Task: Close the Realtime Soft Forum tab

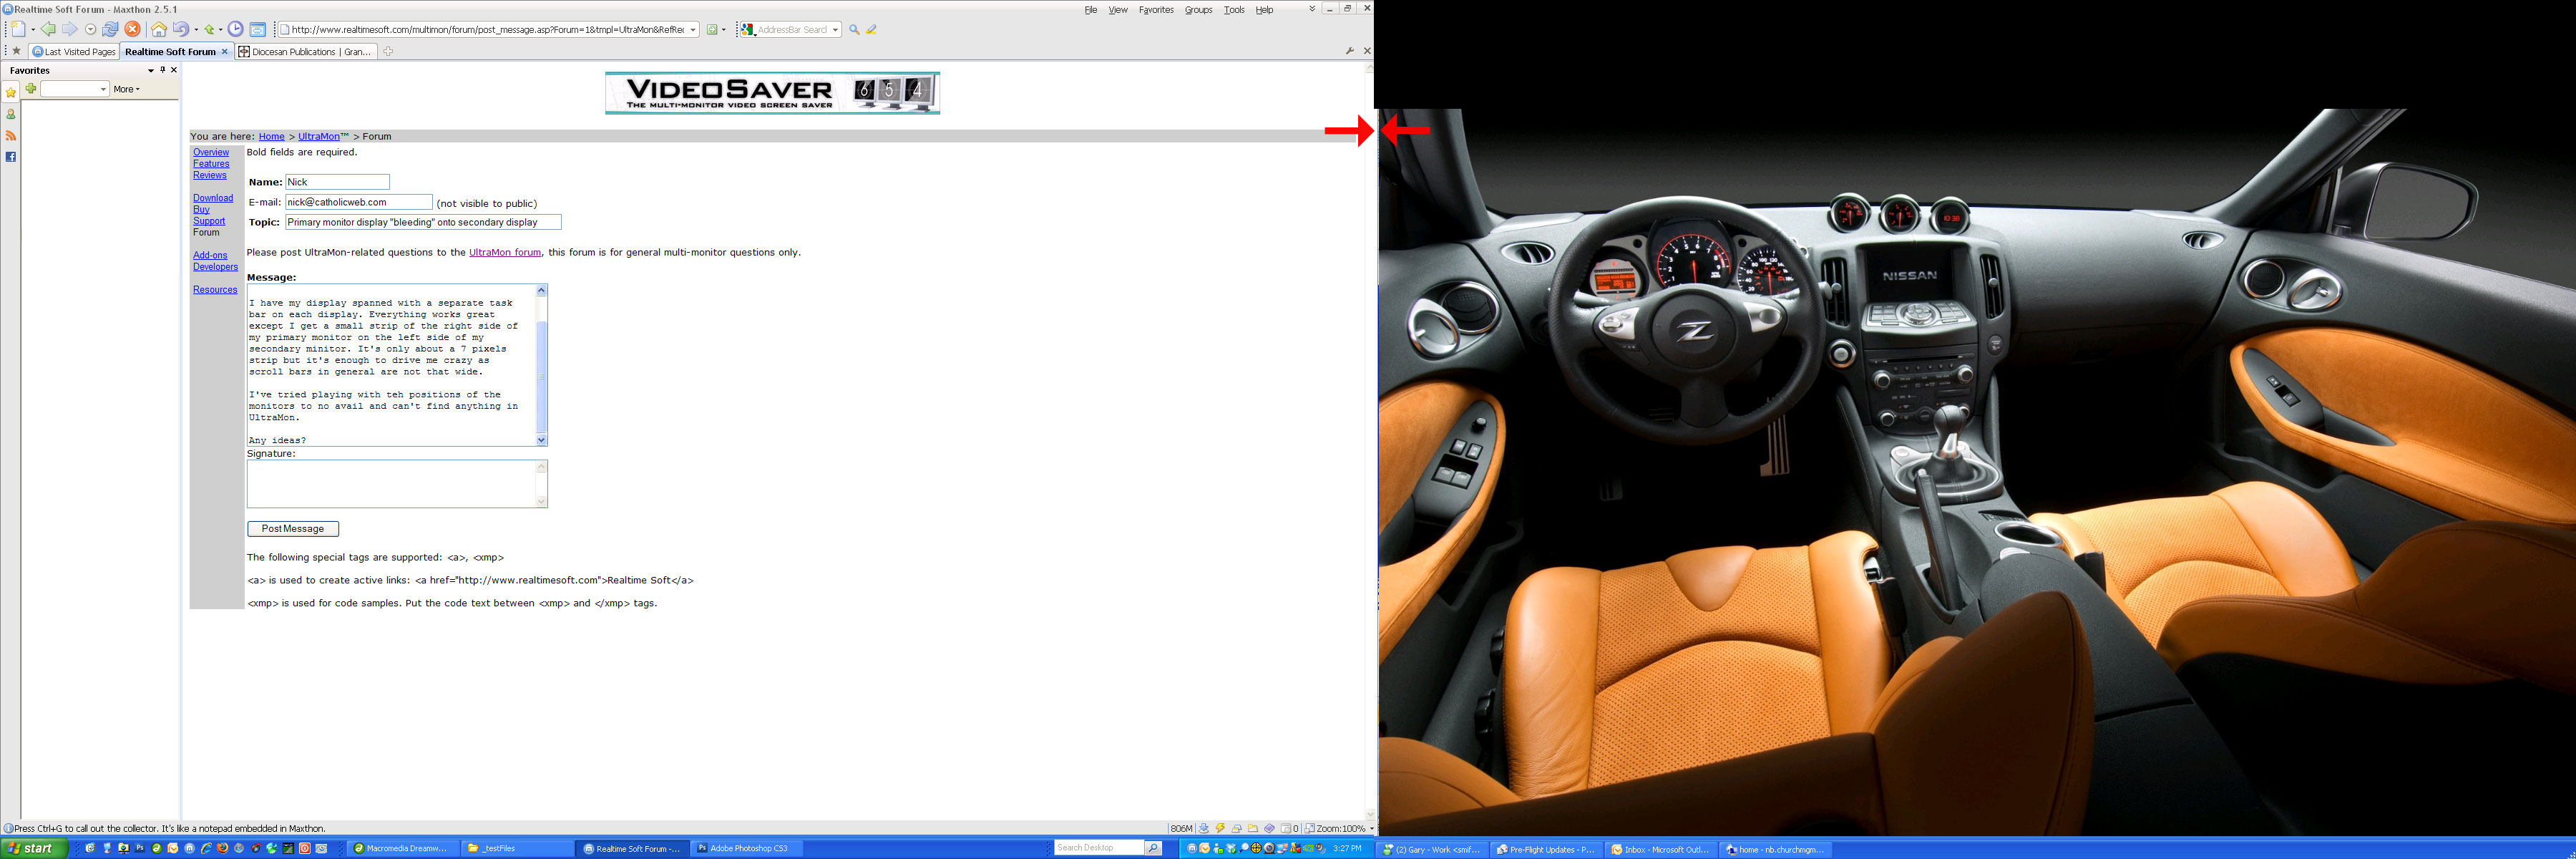Action: 224,51
